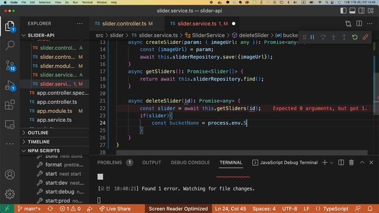379x213 pixels.
Task: Run the start:debug npm script
Action: point(60,192)
